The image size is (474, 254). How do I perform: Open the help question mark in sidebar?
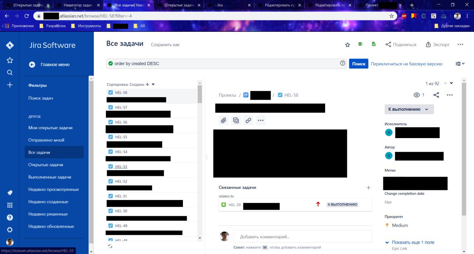pyautogui.click(x=10, y=217)
